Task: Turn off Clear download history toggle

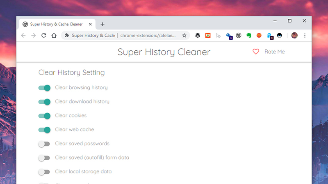Action: click(44, 101)
